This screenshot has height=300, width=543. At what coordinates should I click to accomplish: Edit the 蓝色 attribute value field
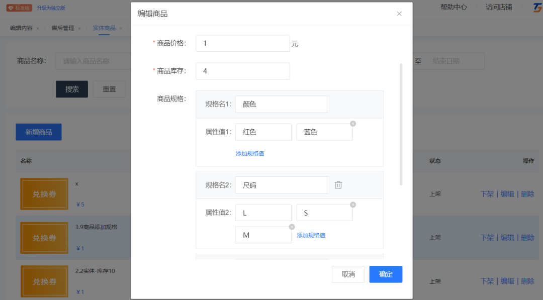coord(324,132)
